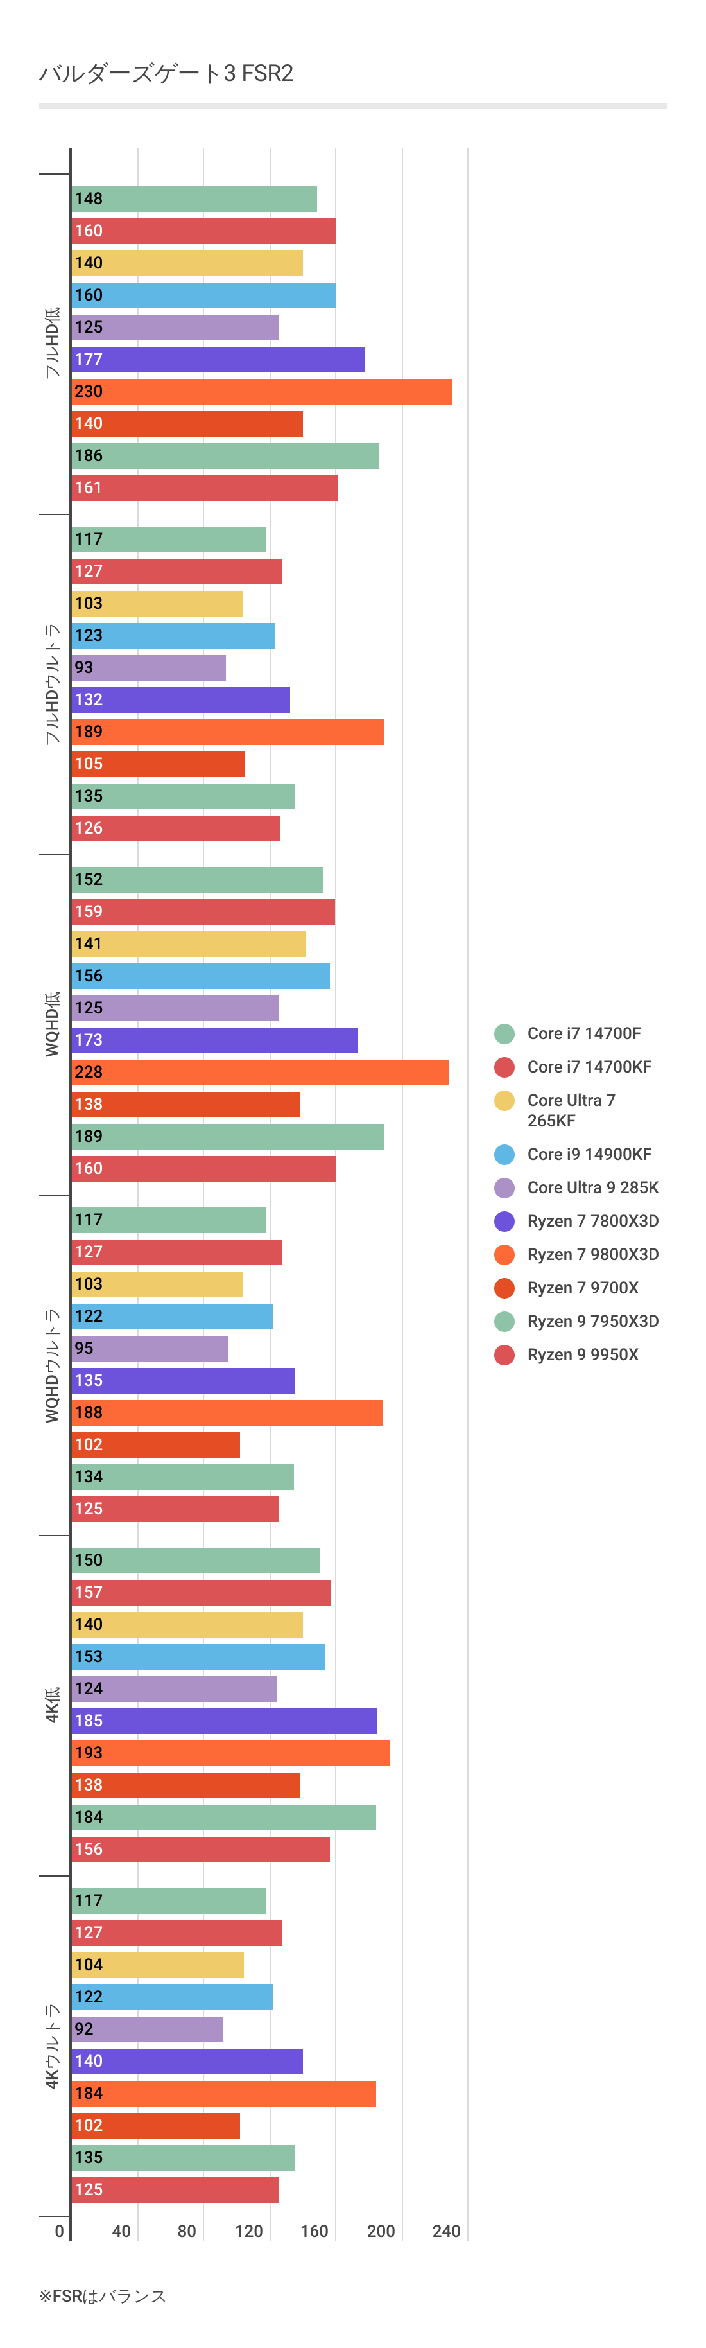Click the 228 bar in WQHD低 group
The width and height of the screenshot is (706, 2348).
261,1073
